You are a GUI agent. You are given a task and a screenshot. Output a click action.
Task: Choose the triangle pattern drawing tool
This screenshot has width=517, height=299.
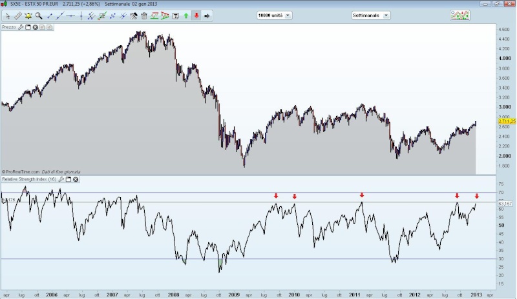pyautogui.click(x=165, y=16)
